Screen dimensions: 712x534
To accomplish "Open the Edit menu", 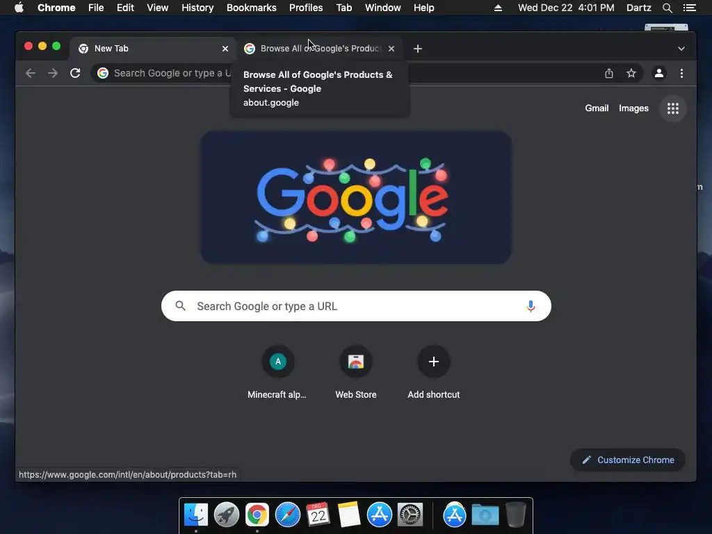I will (x=125, y=8).
